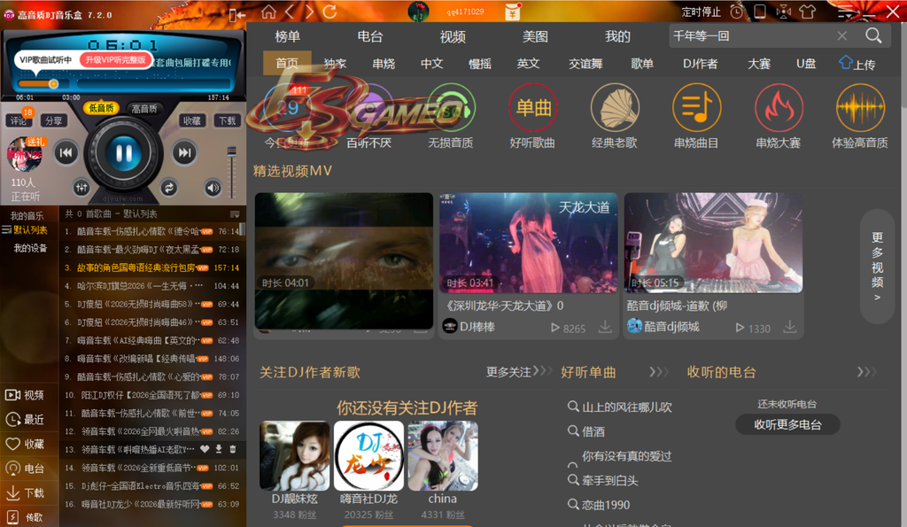The height and width of the screenshot is (527, 907).
Task: Skip to the previous track
Action: point(66,152)
